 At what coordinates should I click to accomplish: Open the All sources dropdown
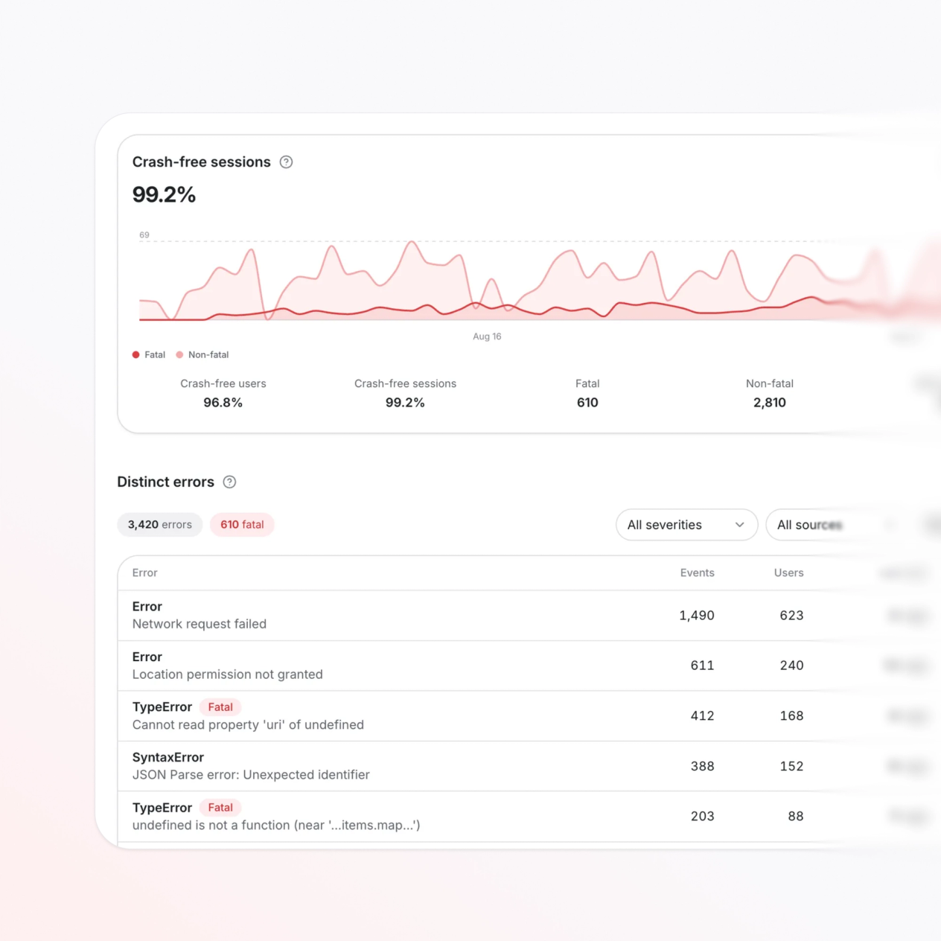point(837,525)
